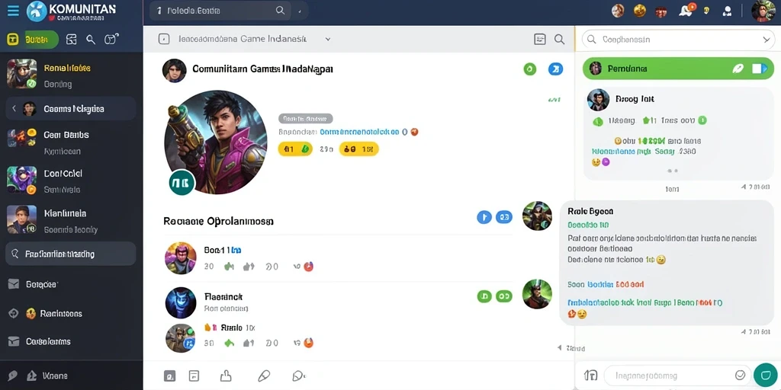Click the chat attachment icon

(591, 375)
